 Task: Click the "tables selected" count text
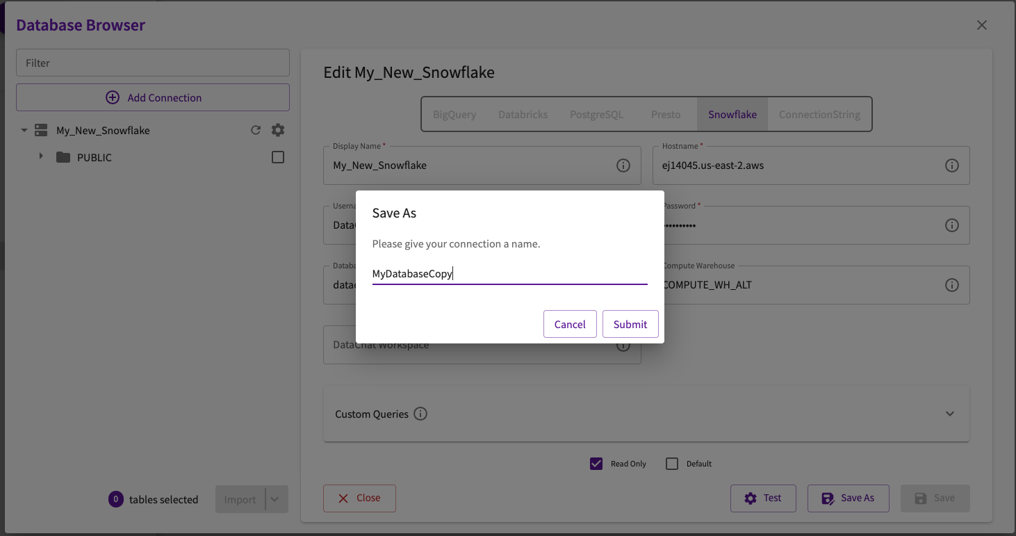tap(163, 500)
